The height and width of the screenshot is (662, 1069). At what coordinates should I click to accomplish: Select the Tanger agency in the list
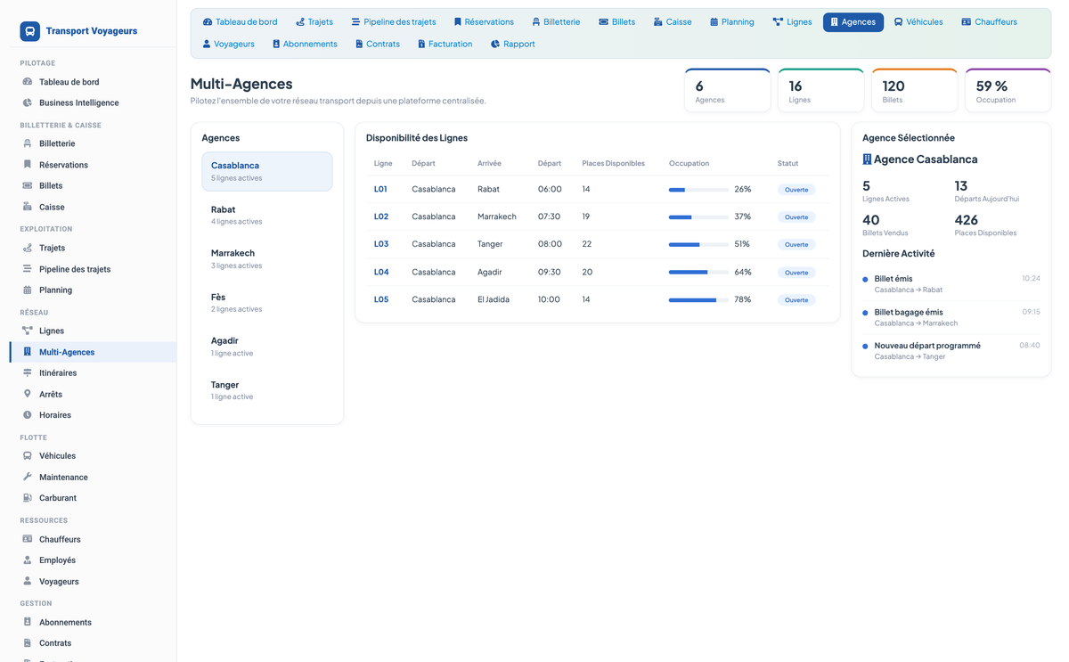[x=267, y=390]
